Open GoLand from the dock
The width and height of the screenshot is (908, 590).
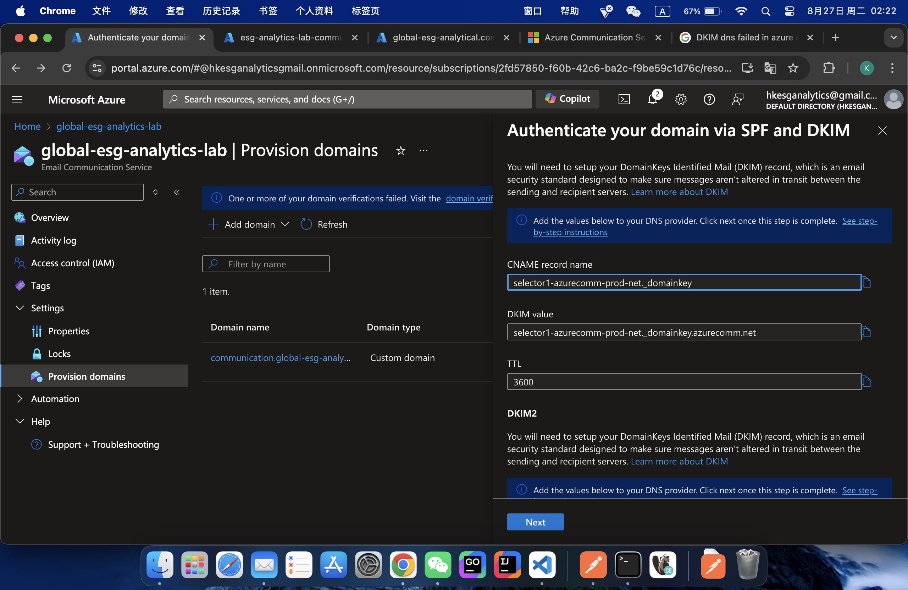[472, 564]
